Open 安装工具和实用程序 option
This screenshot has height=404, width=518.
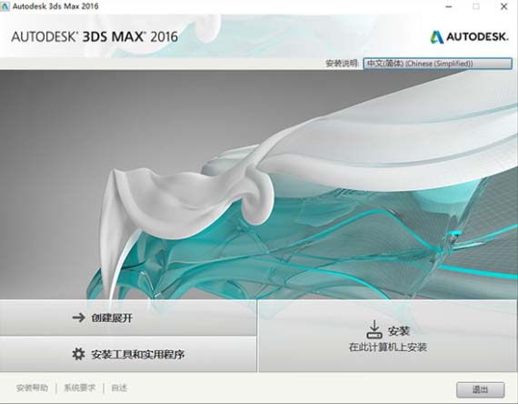[128, 354]
